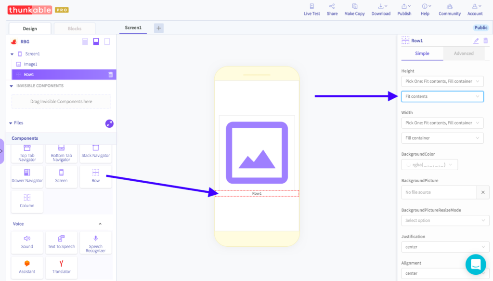This screenshot has width=493, height=281.
Task: Pick the Sound component
Action: point(27,242)
